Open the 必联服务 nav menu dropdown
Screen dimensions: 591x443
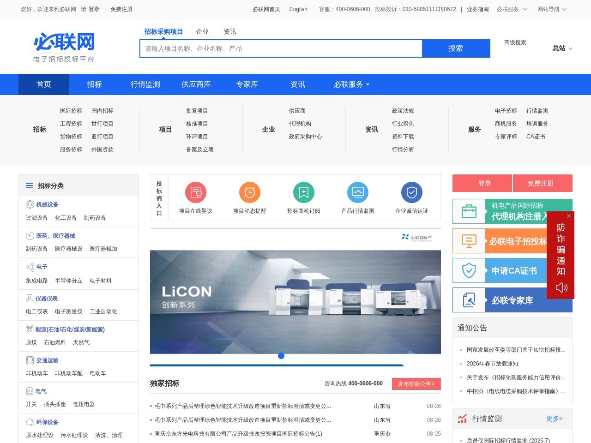point(352,84)
